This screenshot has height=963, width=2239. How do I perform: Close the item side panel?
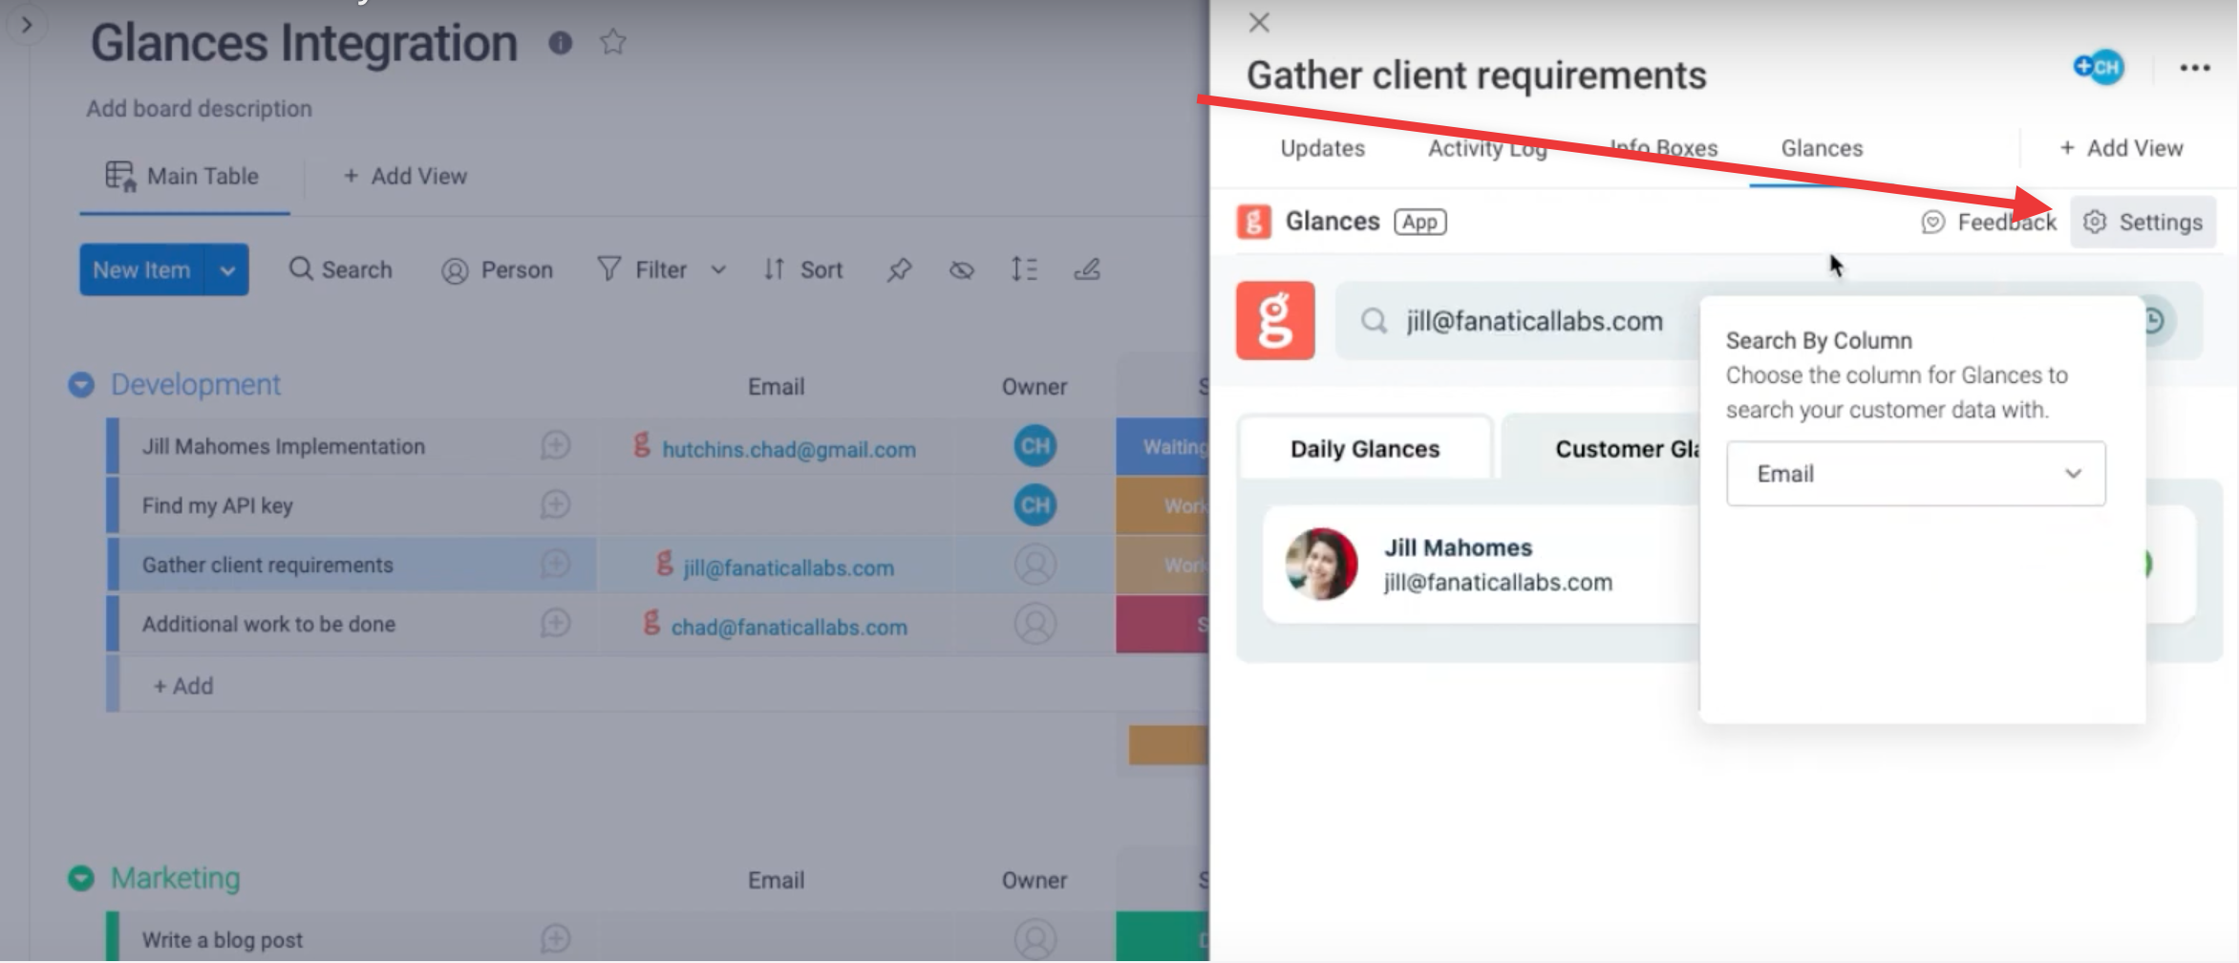[x=1259, y=23]
